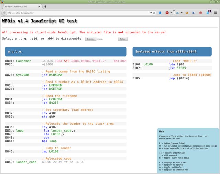Screen dimensions: 220x174
Task: Click the extension icon with the purple badge
Action: point(208,12)
